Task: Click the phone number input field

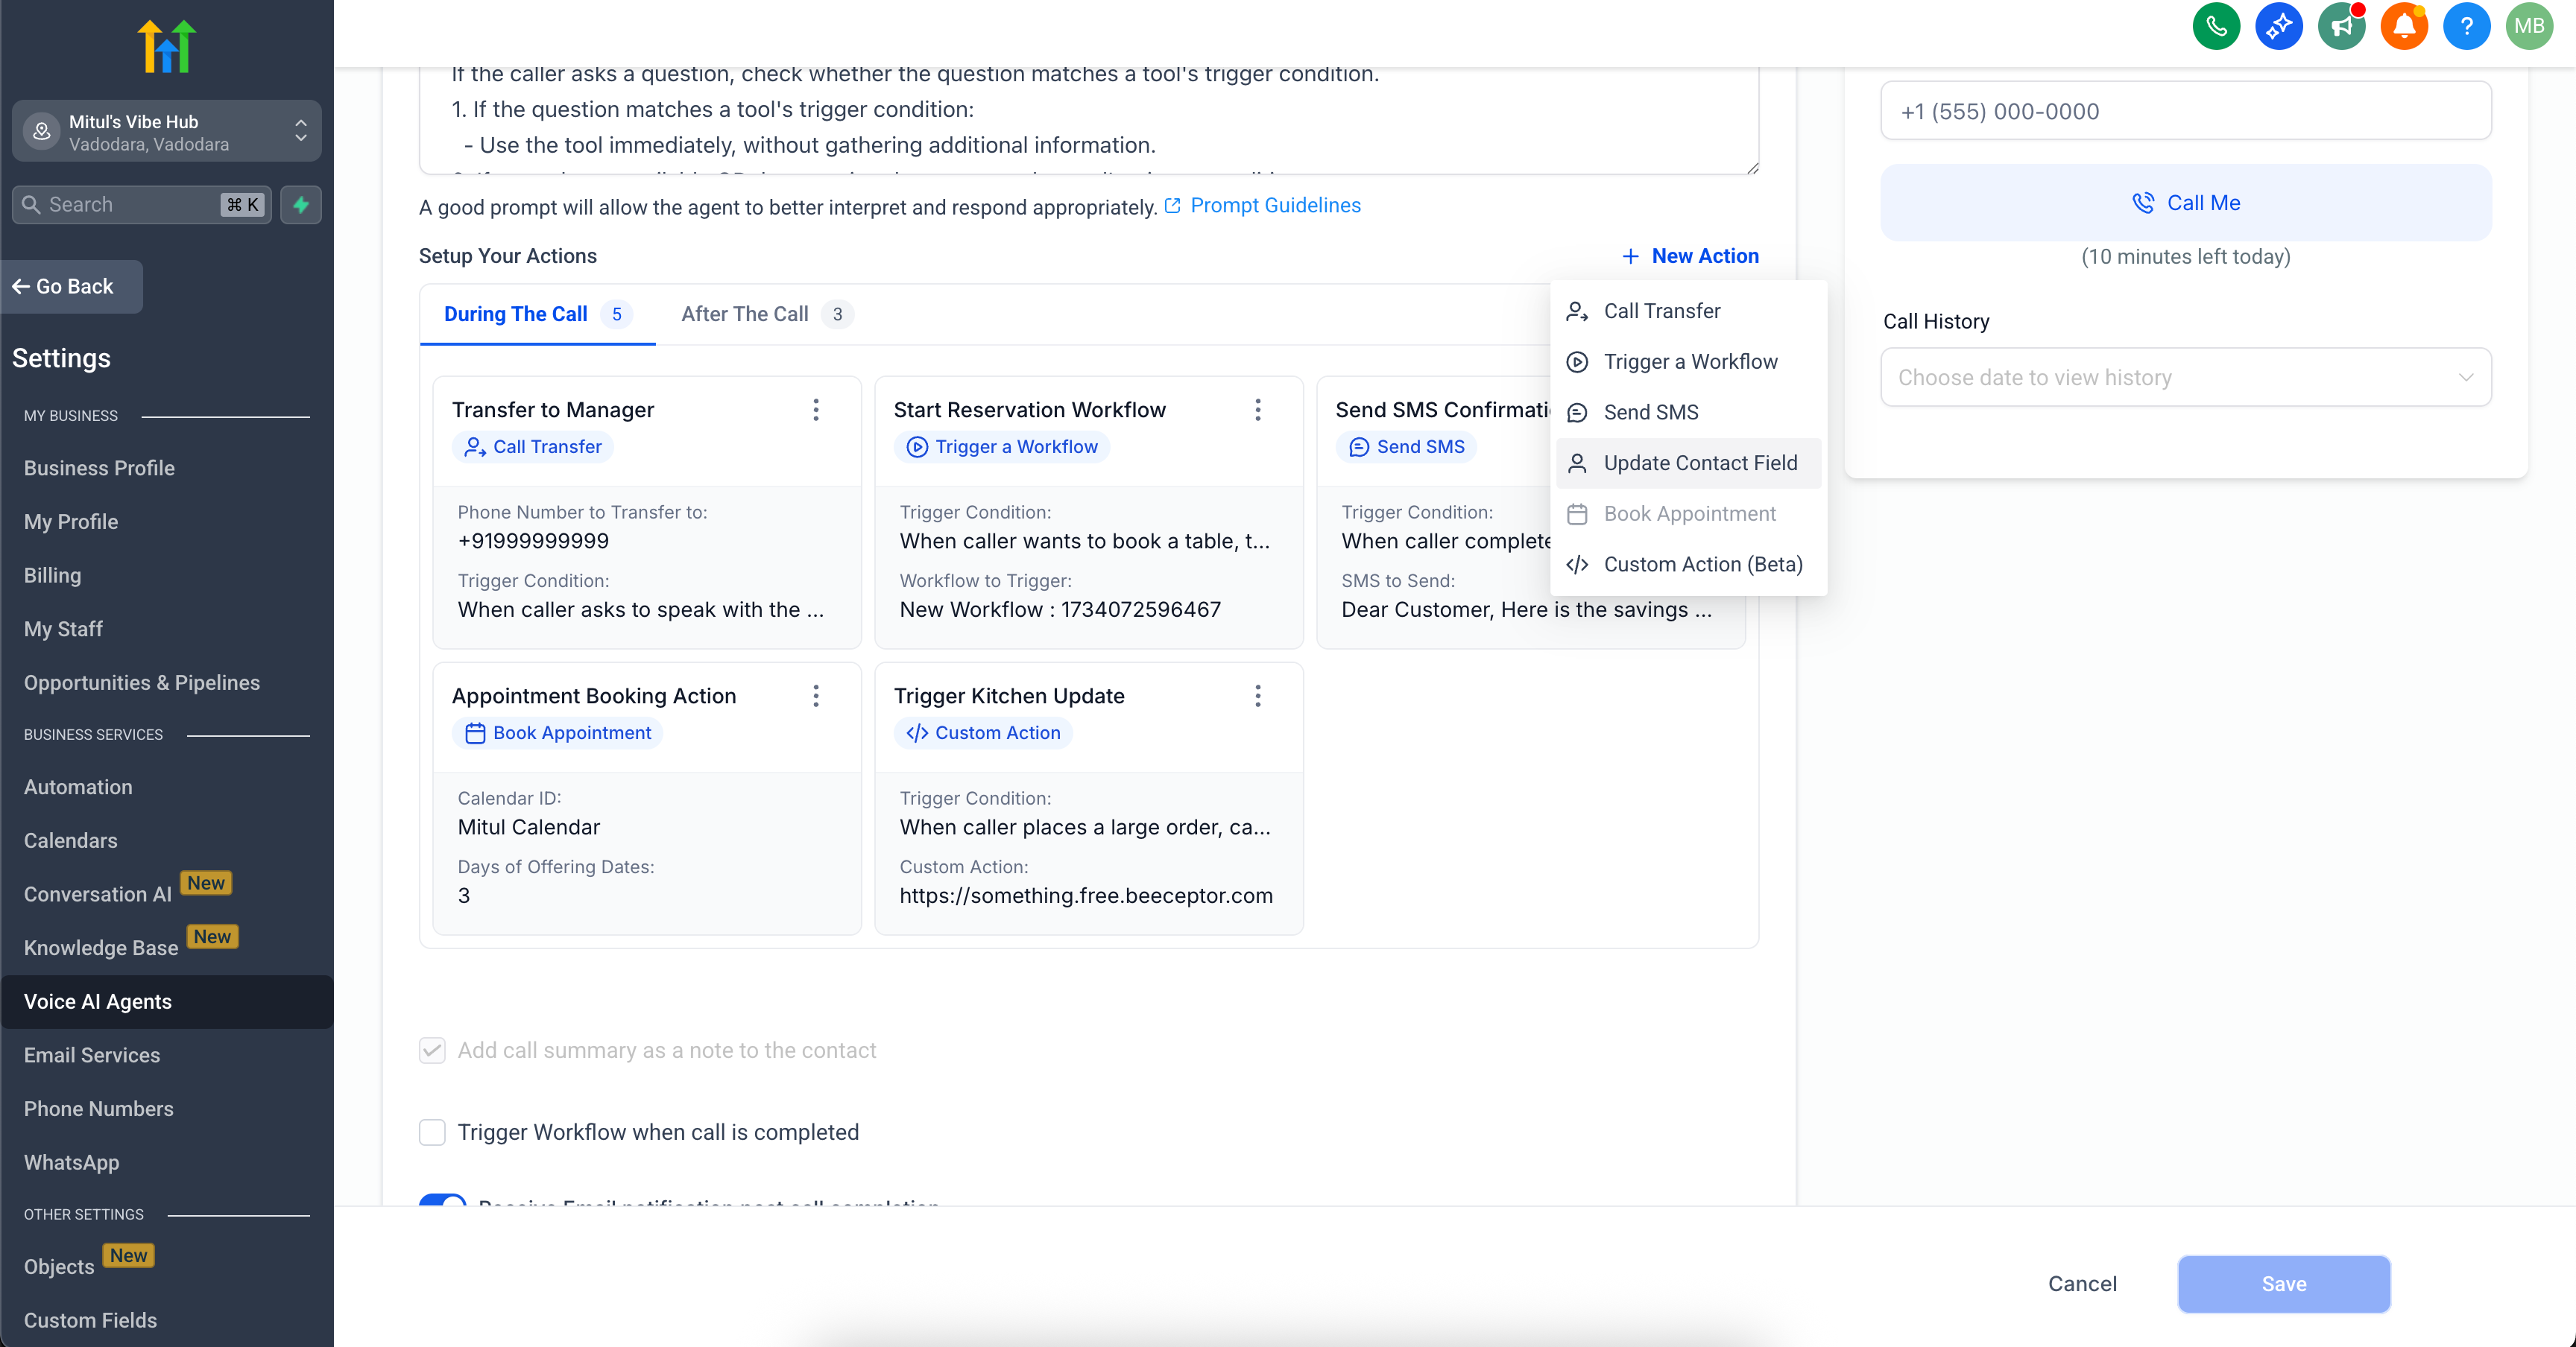Action: [x=2185, y=112]
